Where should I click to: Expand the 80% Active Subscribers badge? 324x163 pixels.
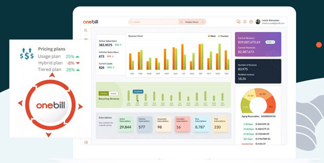(118, 45)
